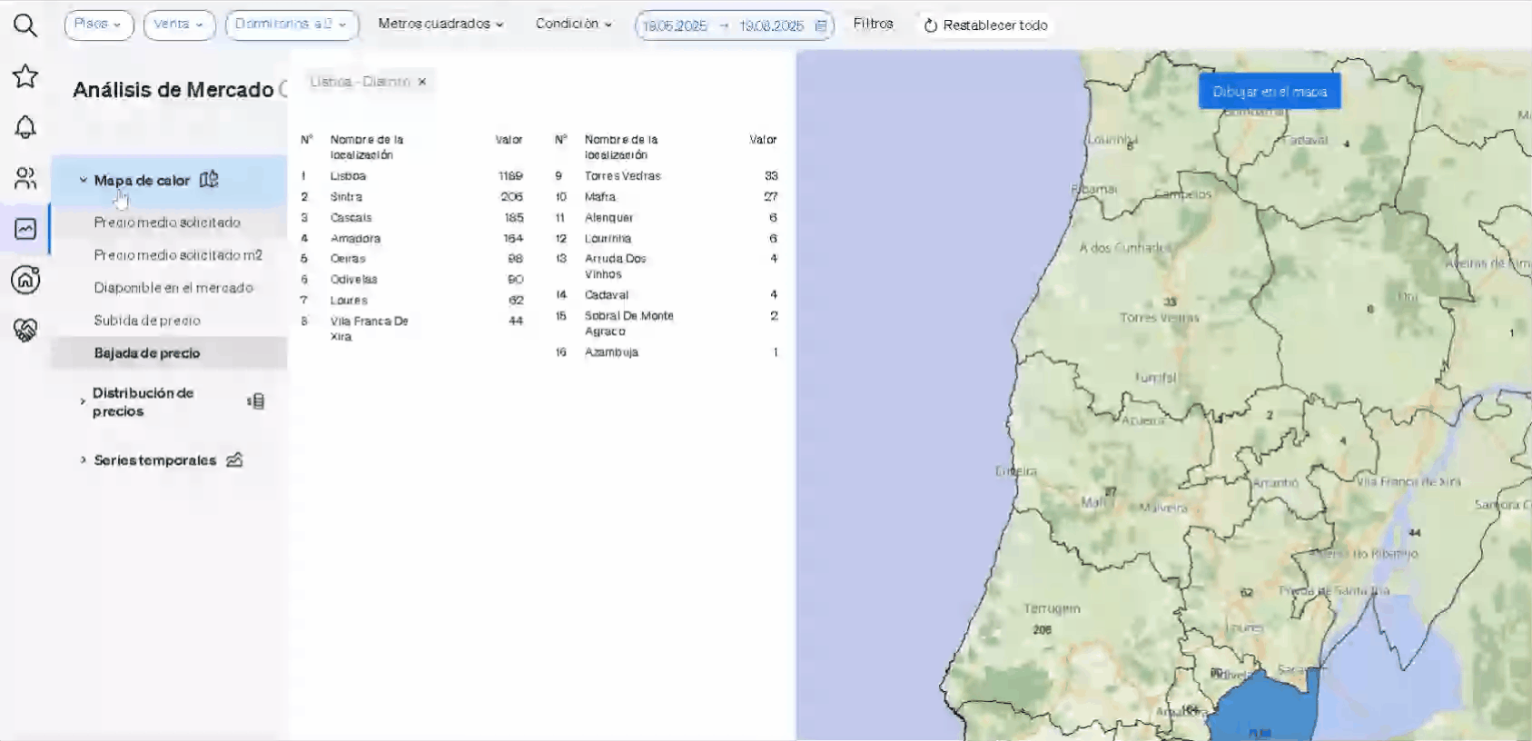Select the market analysis chart icon
1532x741 pixels.
click(25, 229)
